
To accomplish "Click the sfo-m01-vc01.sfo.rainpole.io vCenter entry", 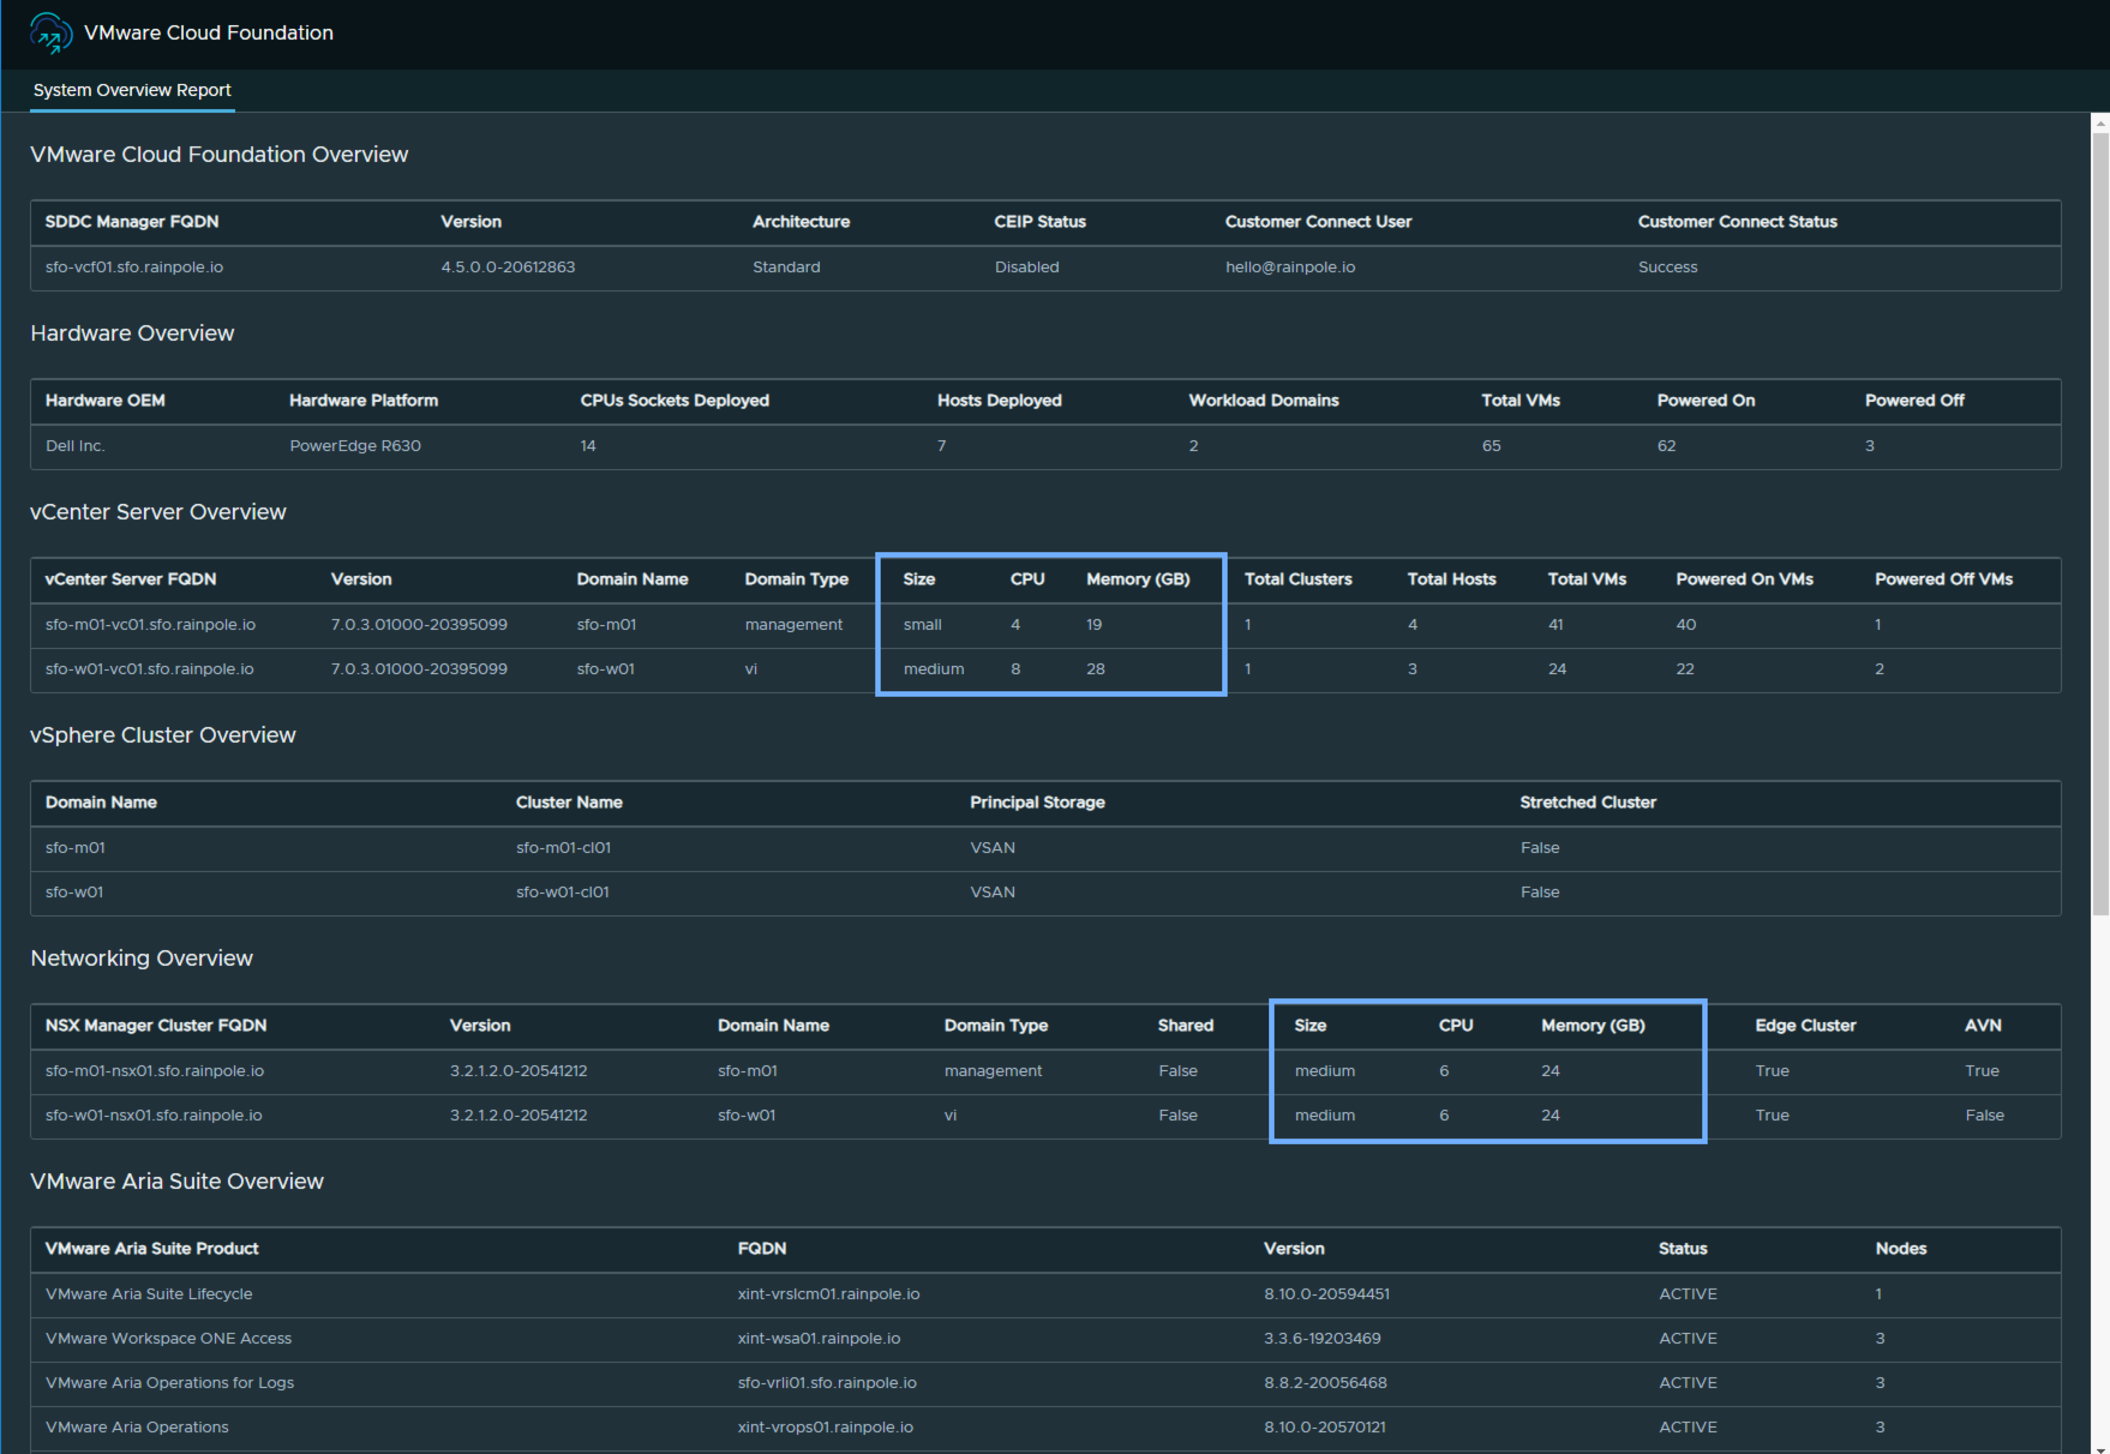I will tap(151, 624).
